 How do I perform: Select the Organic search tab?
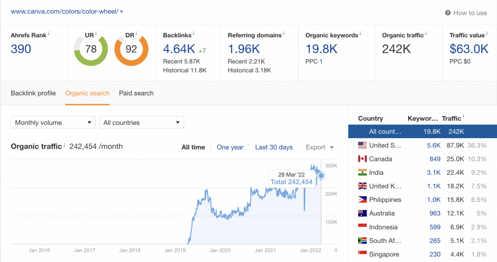pyautogui.click(x=87, y=93)
